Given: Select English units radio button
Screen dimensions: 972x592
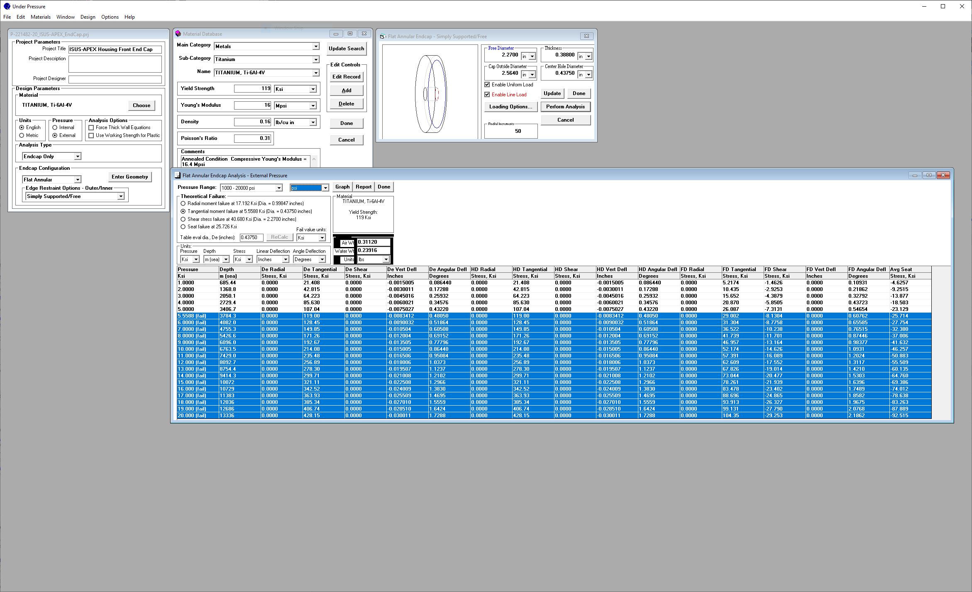Looking at the screenshot, I should [22, 127].
